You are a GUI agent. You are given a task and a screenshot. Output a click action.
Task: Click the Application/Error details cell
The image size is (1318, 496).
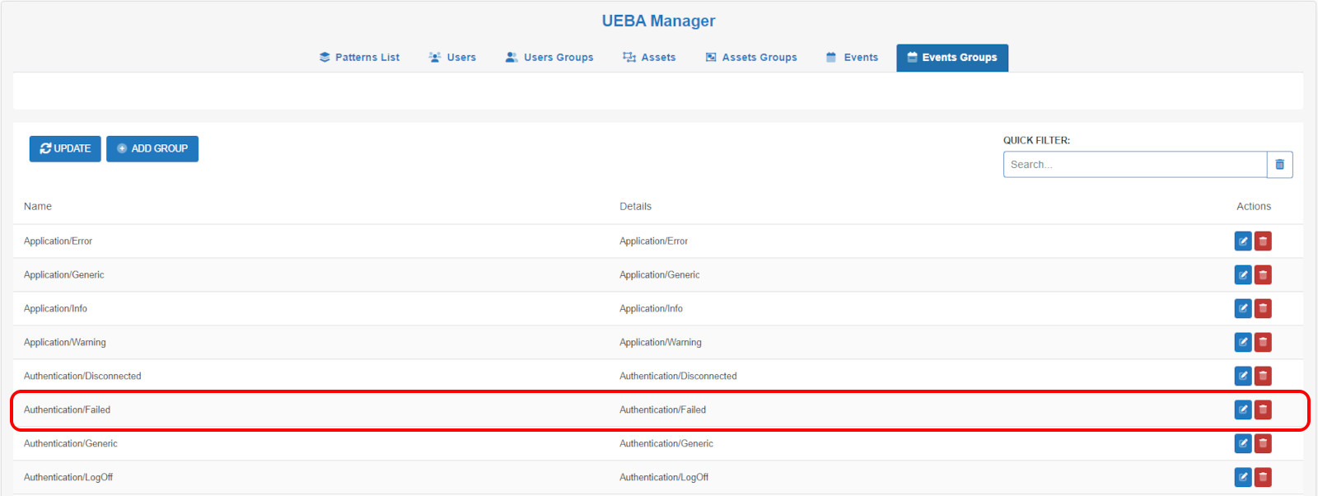[x=653, y=241]
